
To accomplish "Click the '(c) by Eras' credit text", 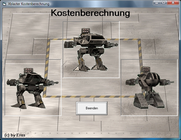I will [x=15, y=135].
